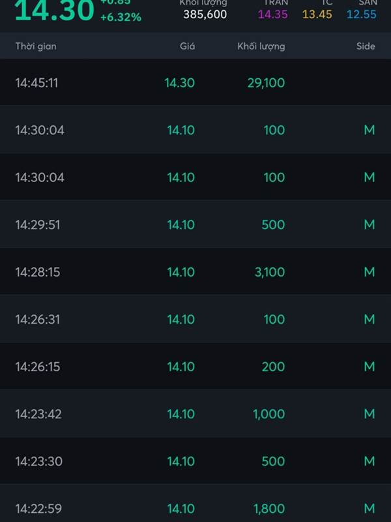Select the 14:45:11 trade row
The image size is (391, 522).
tap(195, 83)
